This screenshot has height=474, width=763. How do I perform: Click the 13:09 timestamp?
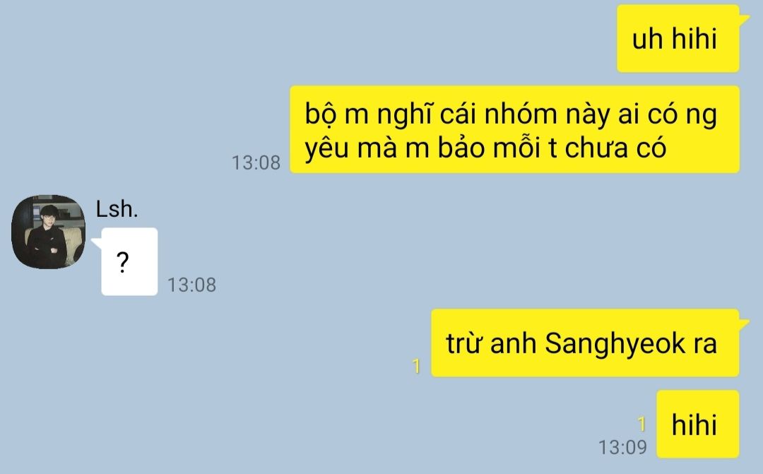622,447
